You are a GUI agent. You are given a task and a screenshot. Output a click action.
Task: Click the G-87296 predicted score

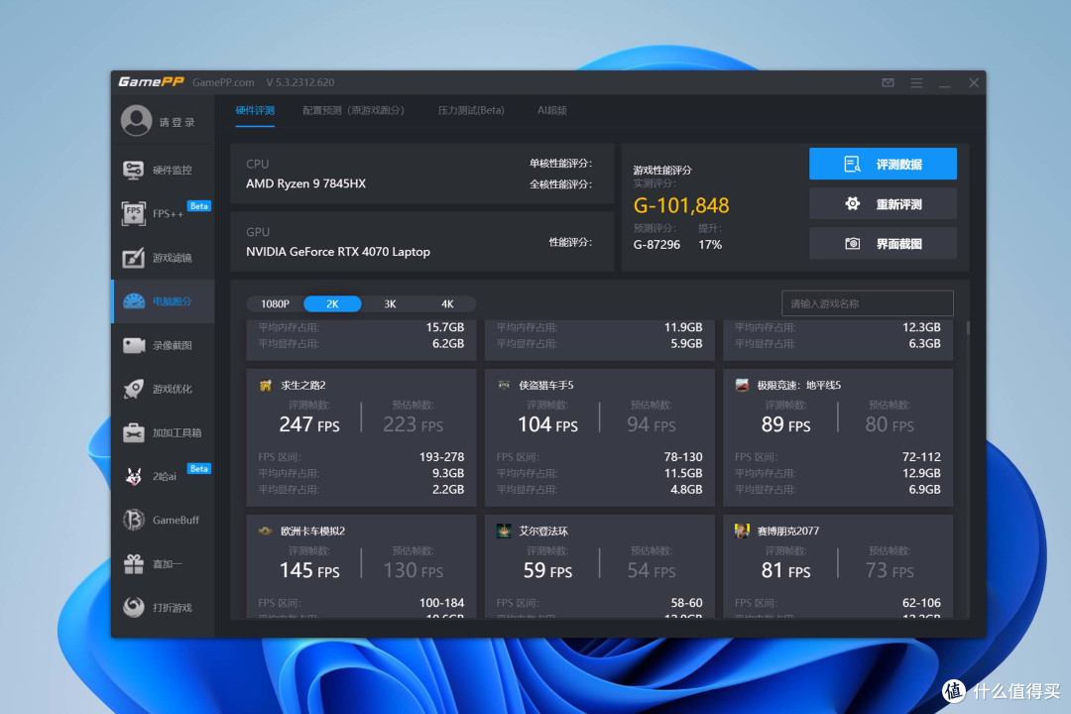[x=656, y=245]
